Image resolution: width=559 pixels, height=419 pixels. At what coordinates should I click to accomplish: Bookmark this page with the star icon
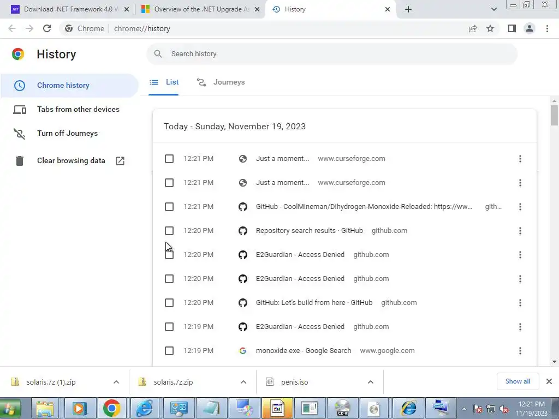click(490, 28)
